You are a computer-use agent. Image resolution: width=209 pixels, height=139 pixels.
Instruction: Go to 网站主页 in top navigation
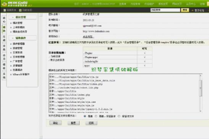coord(177,4)
